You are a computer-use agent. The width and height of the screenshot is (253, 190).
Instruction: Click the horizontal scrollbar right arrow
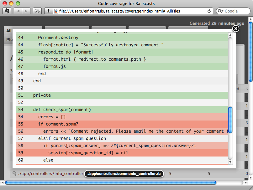point(246,182)
